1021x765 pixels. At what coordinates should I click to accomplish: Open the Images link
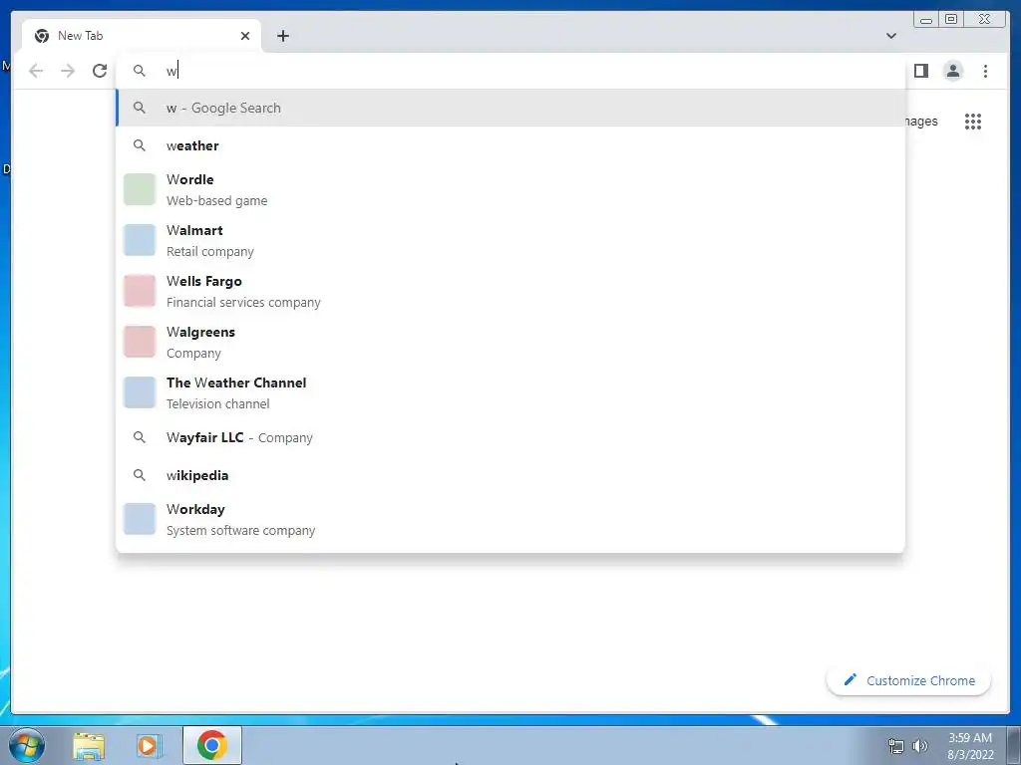[x=921, y=121]
